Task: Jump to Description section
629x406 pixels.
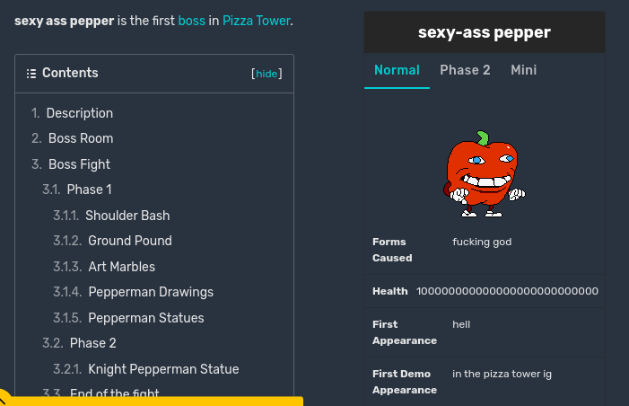Action: (x=79, y=113)
